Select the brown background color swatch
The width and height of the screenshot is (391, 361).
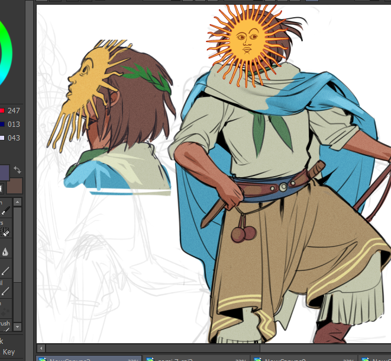click(x=14, y=186)
